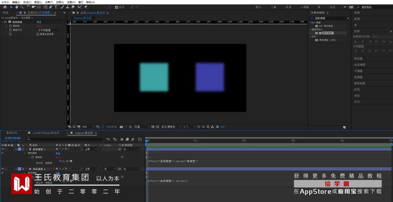Open the 活动摄像机 camera view dropdown
Image resolution: width=393 pixels, height=202 pixels.
pos(171,127)
